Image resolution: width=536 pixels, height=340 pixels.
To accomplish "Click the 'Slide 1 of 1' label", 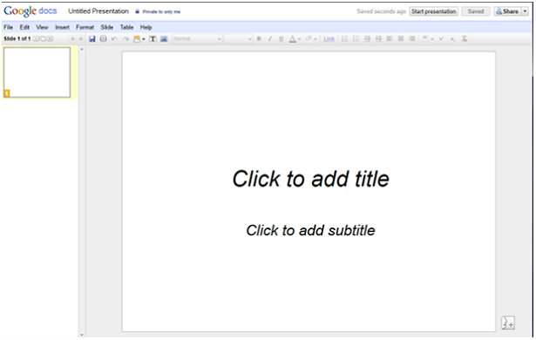I will tap(17, 39).
